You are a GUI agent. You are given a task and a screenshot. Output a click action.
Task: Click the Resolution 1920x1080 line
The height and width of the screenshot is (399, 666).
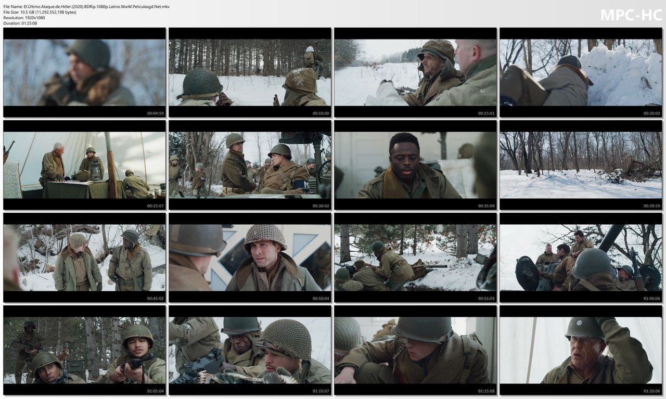click(24, 18)
